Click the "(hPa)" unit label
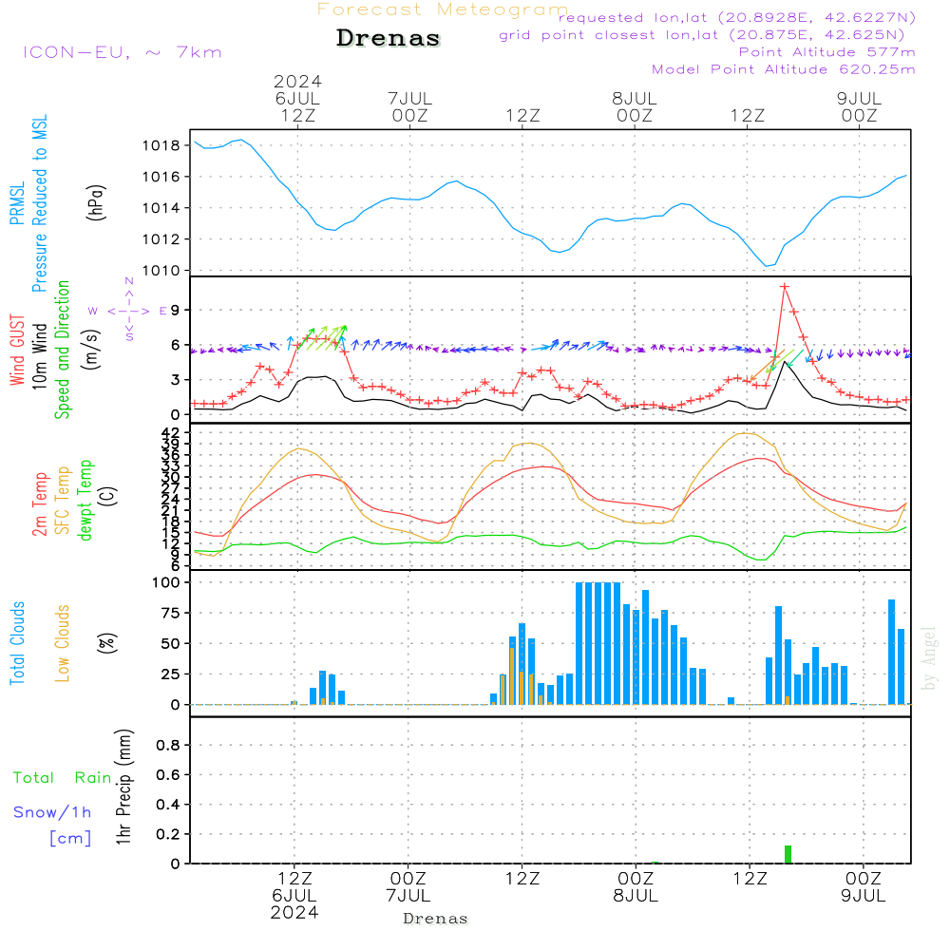This screenshot has width=950, height=950. coord(96,202)
